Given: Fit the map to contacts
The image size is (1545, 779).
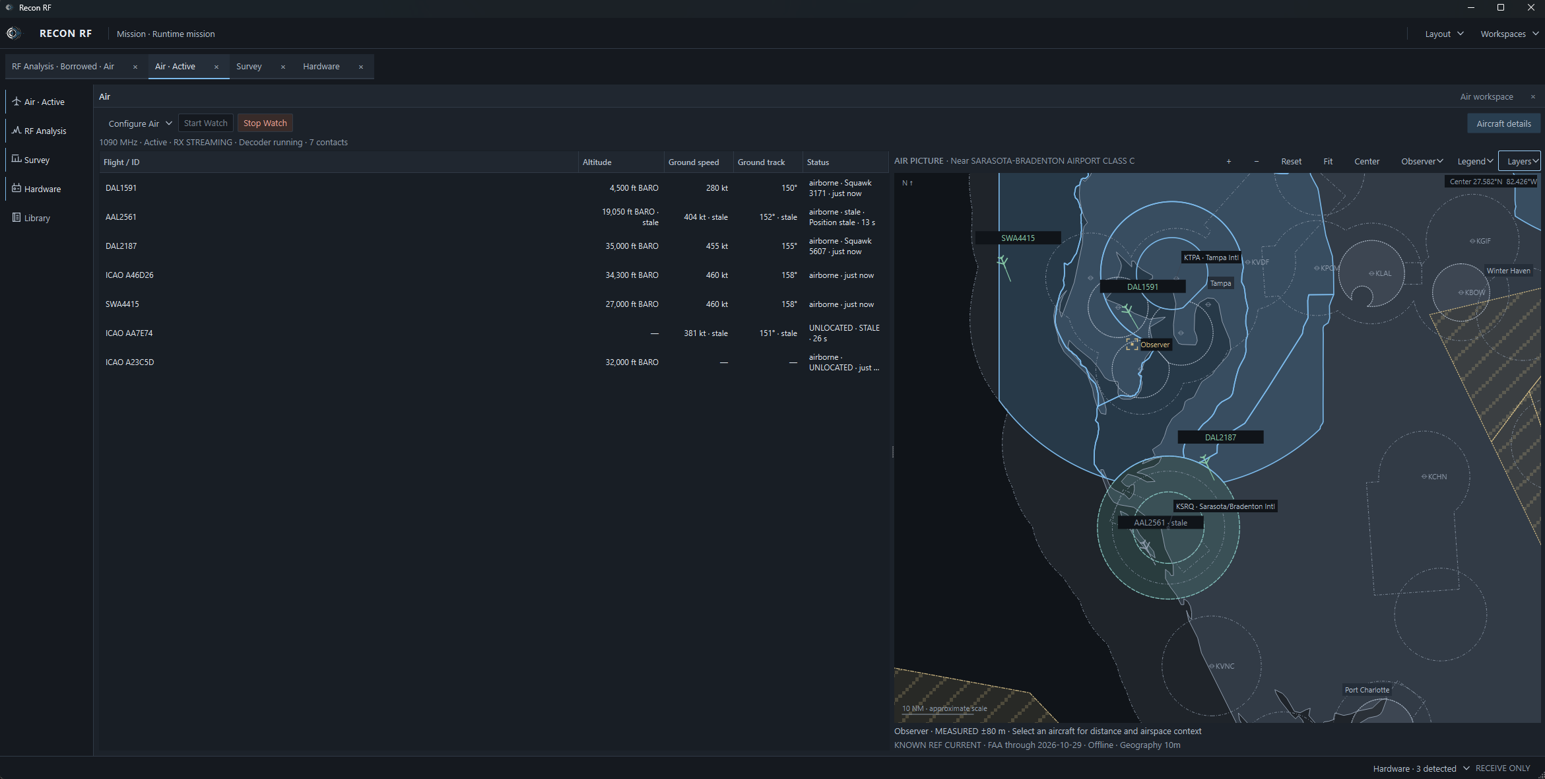Looking at the screenshot, I should (x=1328, y=161).
